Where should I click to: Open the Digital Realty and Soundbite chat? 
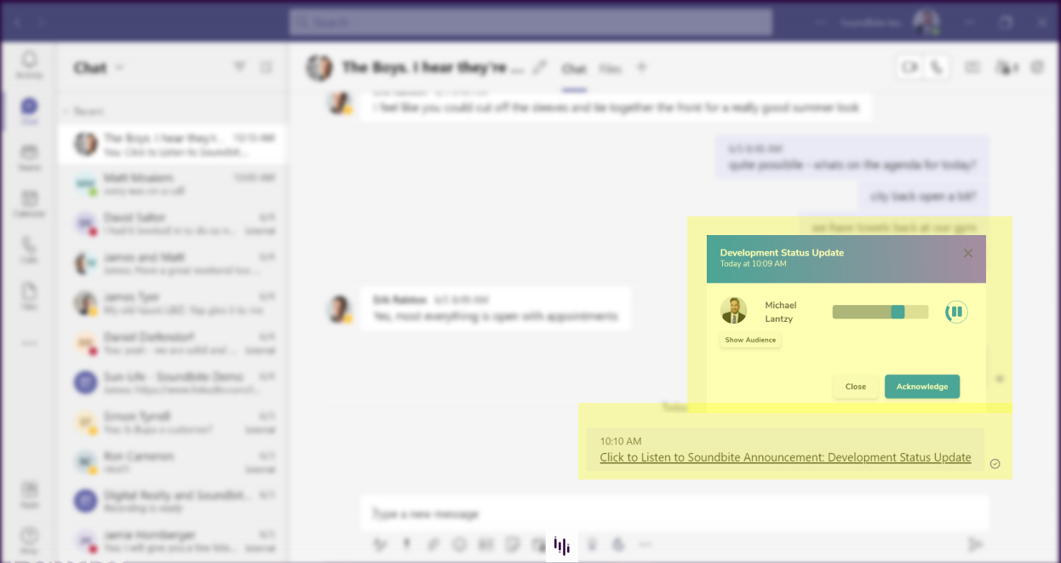click(172, 501)
